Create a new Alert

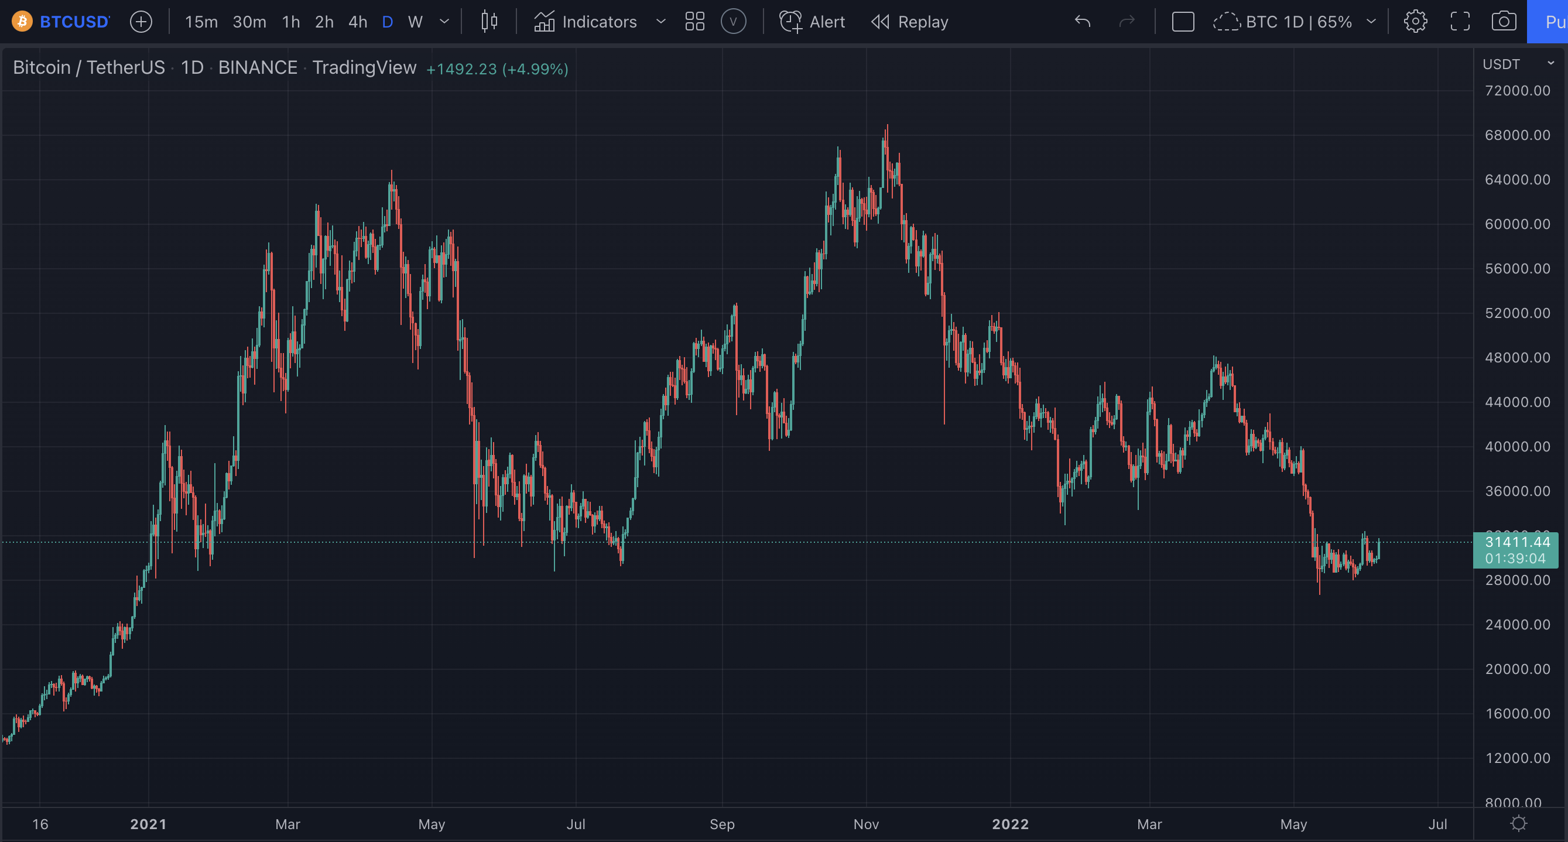[x=812, y=22]
